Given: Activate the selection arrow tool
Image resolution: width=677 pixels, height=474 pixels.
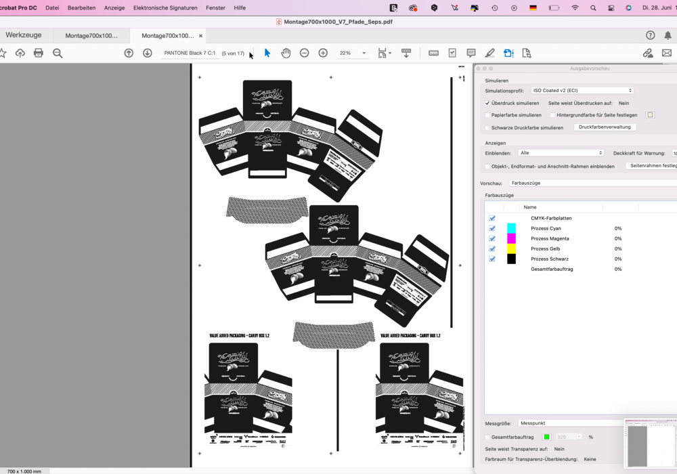Looking at the screenshot, I should tap(267, 53).
